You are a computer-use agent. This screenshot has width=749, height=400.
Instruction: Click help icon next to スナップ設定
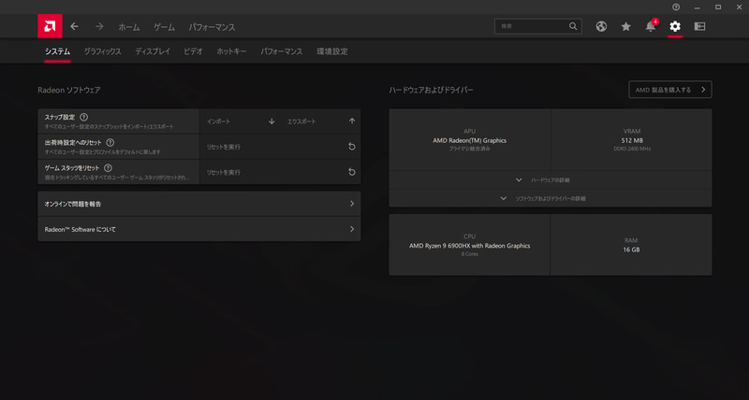[x=83, y=117]
